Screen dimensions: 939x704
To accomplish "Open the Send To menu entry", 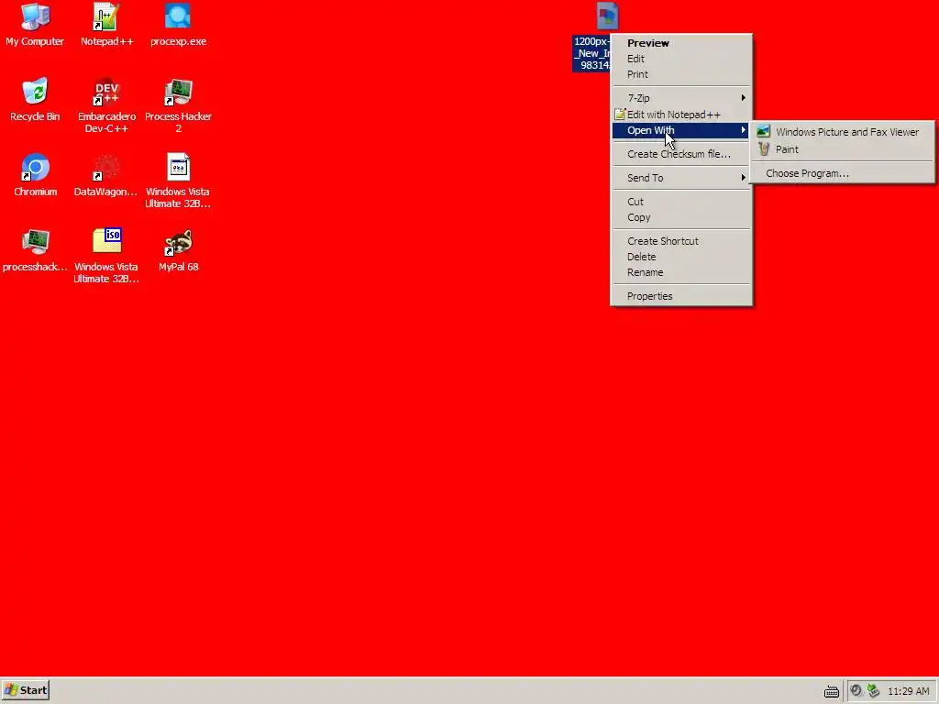I will 681,178.
